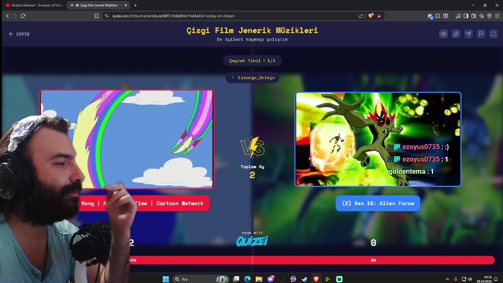The image size is (503, 283).
Task: Open Task View on the taskbar
Action: click(x=236, y=279)
